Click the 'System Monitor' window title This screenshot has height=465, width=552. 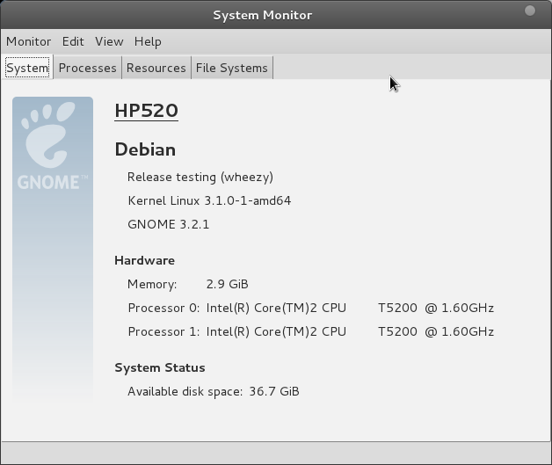(263, 15)
